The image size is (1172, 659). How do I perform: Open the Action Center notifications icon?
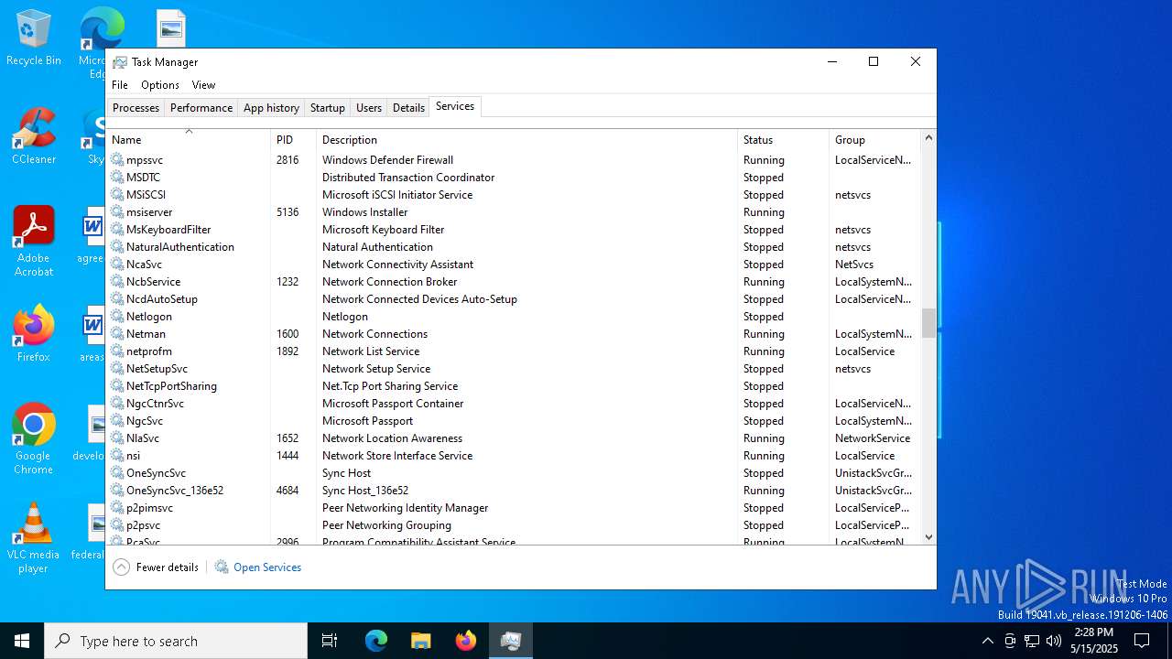coord(1142,641)
